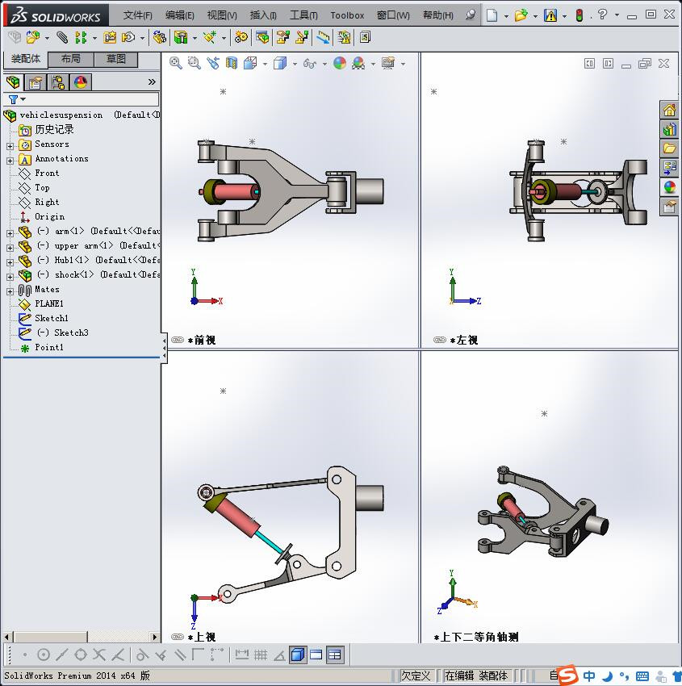The width and height of the screenshot is (682, 686).
Task: Expand the upper arm<1> component node
Action: click(10, 248)
